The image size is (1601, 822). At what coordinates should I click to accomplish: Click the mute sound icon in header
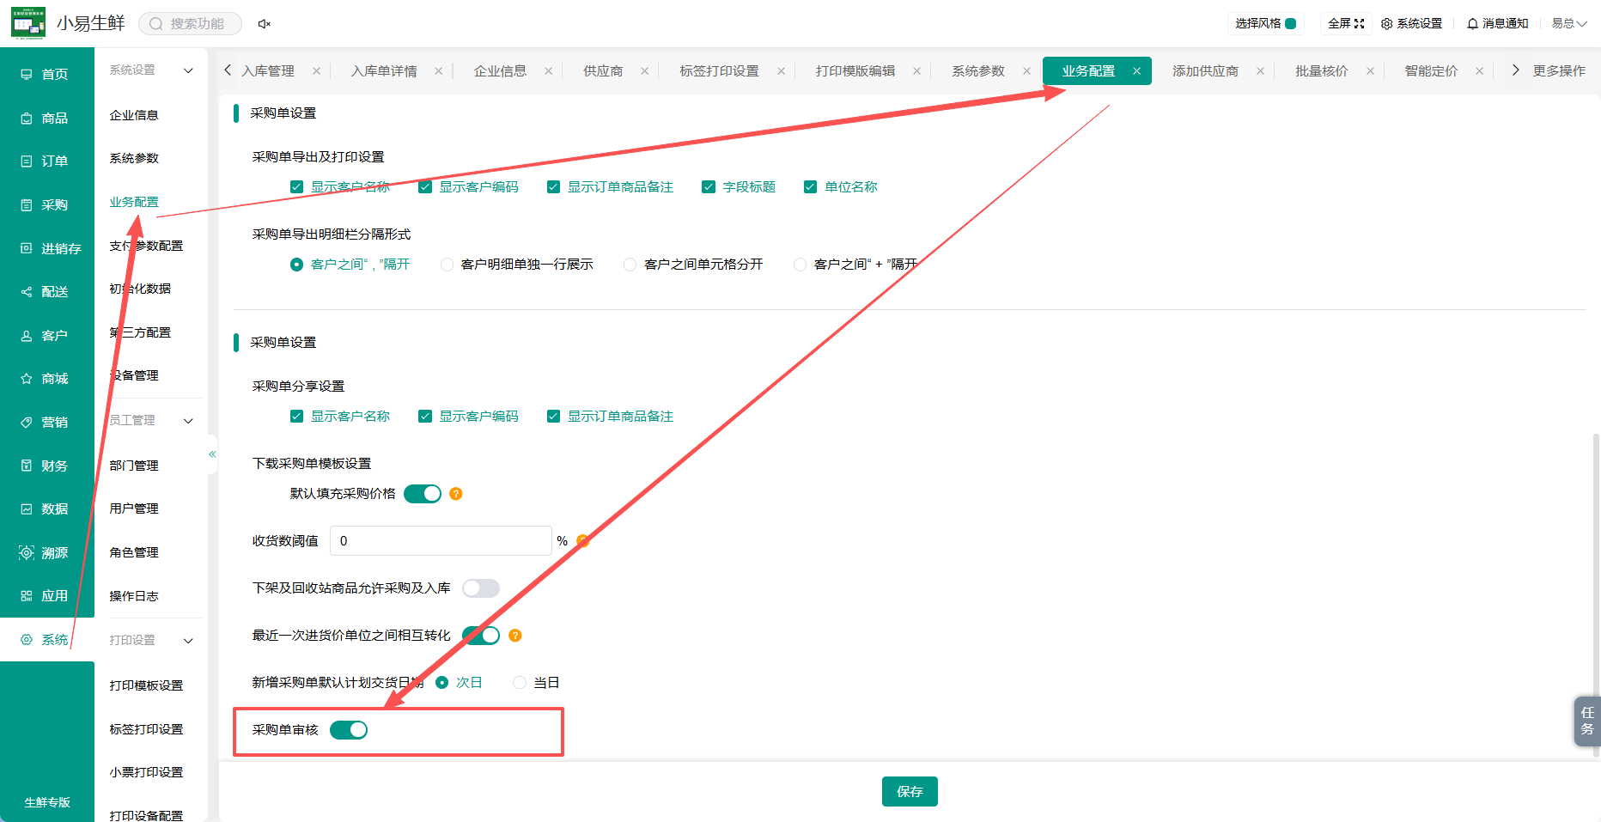pos(265,24)
